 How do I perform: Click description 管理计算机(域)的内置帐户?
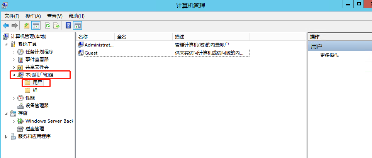tap(202, 45)
